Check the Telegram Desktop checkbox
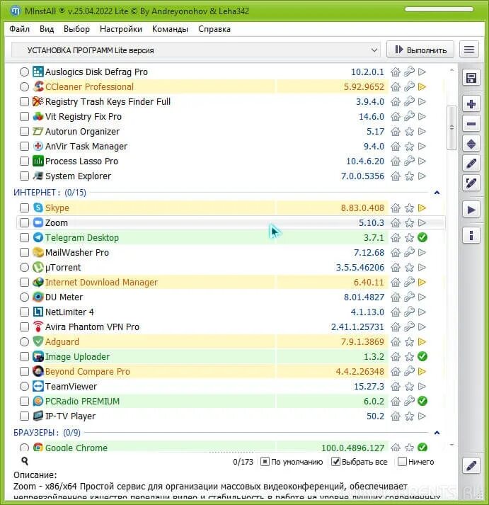The height and width of the screenshot is (505, 489). [25, 238]
